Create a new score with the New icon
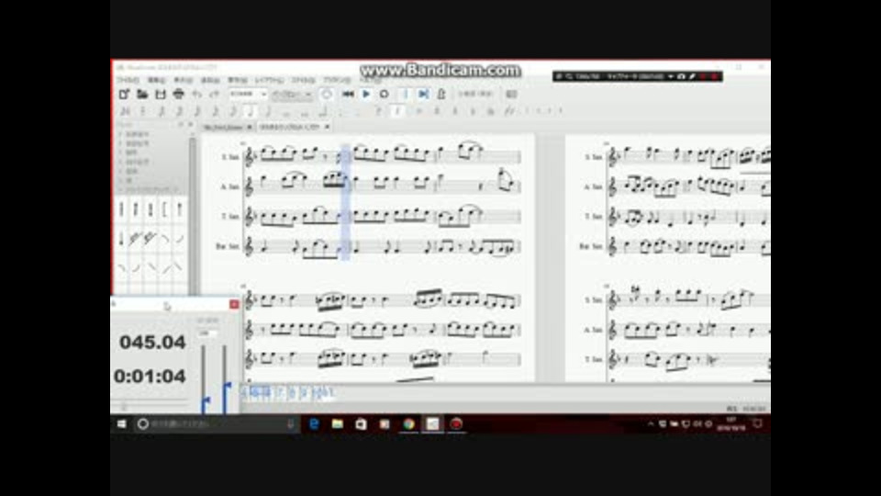 (124, 95)
